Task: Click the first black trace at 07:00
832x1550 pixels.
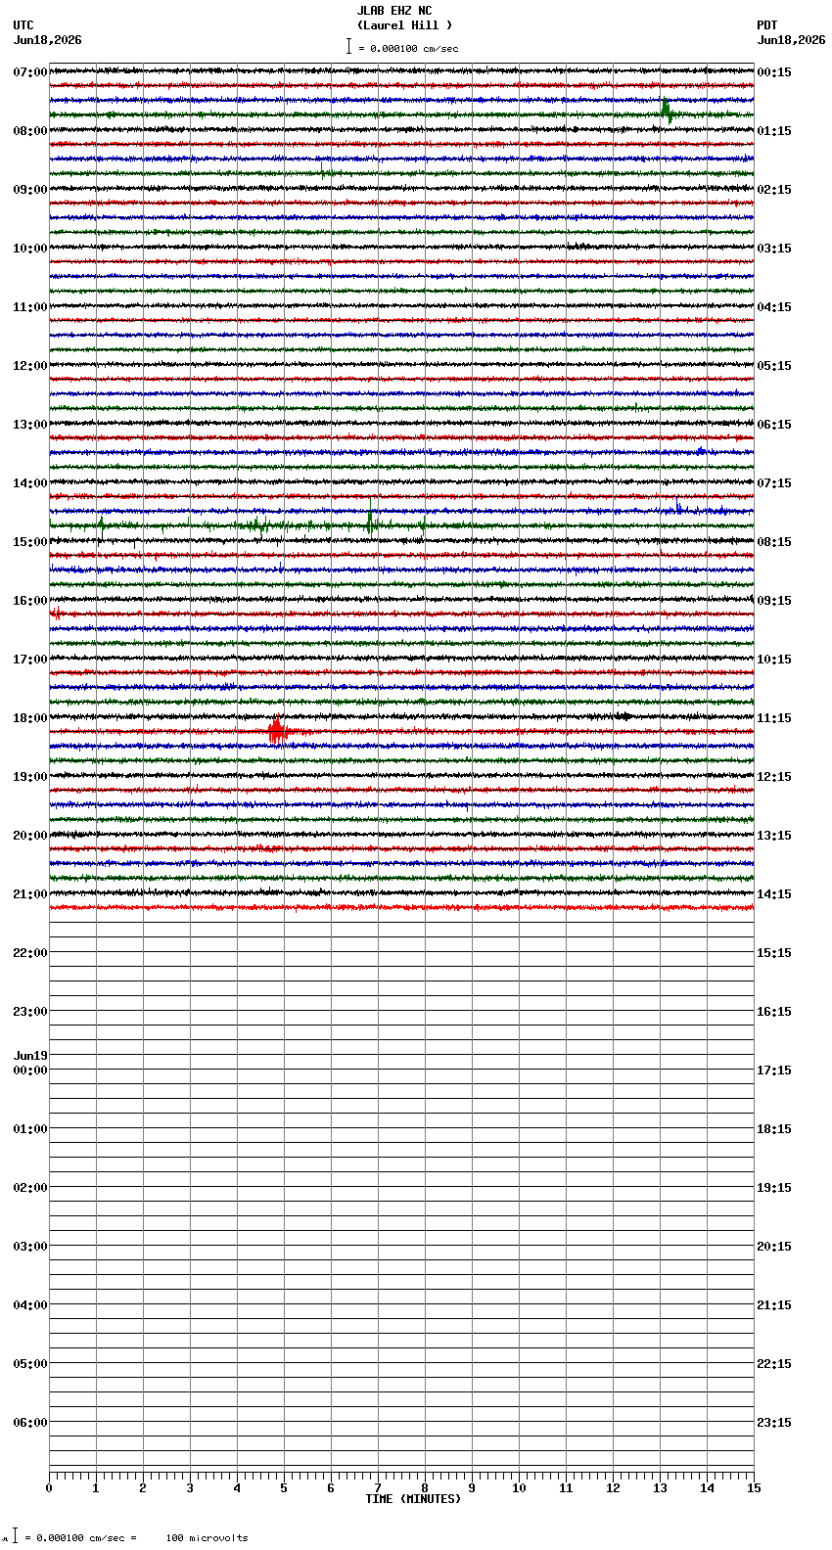Action: point(401,70)
